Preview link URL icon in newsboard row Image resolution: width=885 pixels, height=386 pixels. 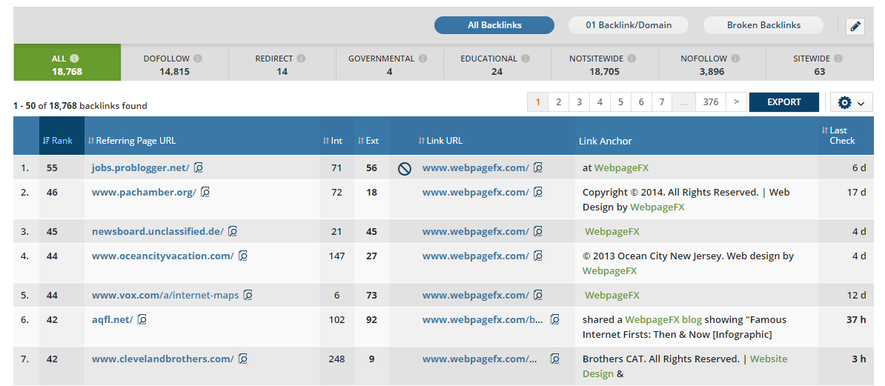[538, 231]
